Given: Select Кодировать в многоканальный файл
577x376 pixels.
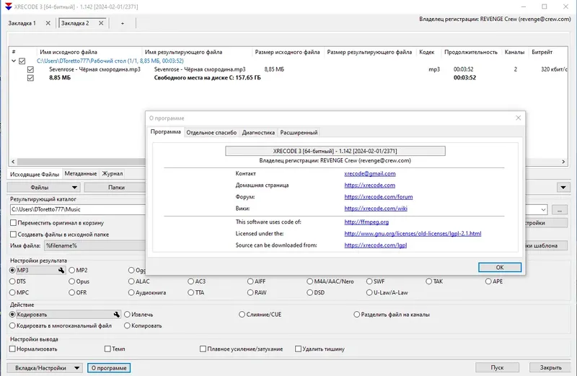Looking at the screenshot, I should pos(12,325).
